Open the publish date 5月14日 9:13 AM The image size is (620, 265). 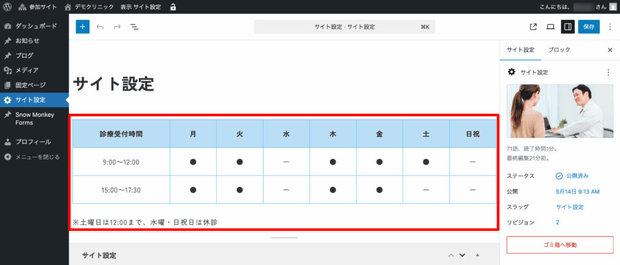(577, 192)
